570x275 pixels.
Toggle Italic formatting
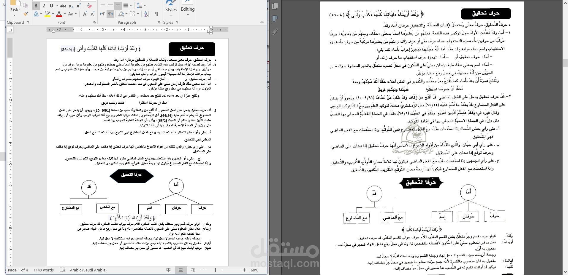44,6
